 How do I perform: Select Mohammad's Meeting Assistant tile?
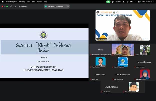(x=100, y=50)
